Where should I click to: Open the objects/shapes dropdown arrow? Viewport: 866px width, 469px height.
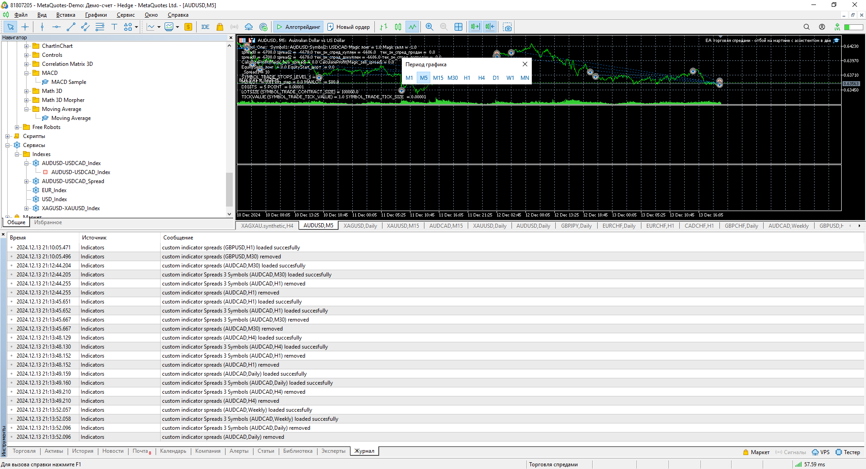point(137,27)
